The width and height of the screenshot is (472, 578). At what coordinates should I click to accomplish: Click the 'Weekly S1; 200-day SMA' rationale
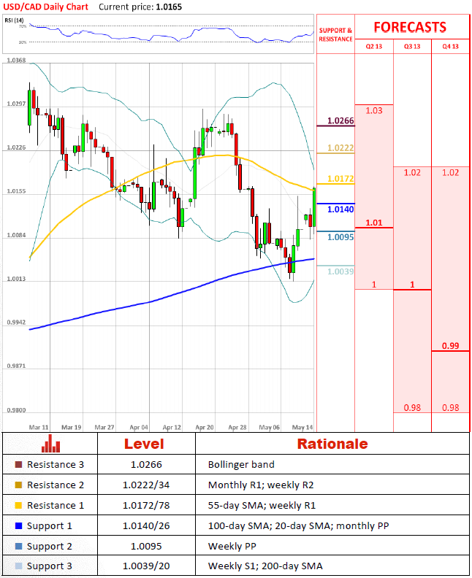point(265,566)
